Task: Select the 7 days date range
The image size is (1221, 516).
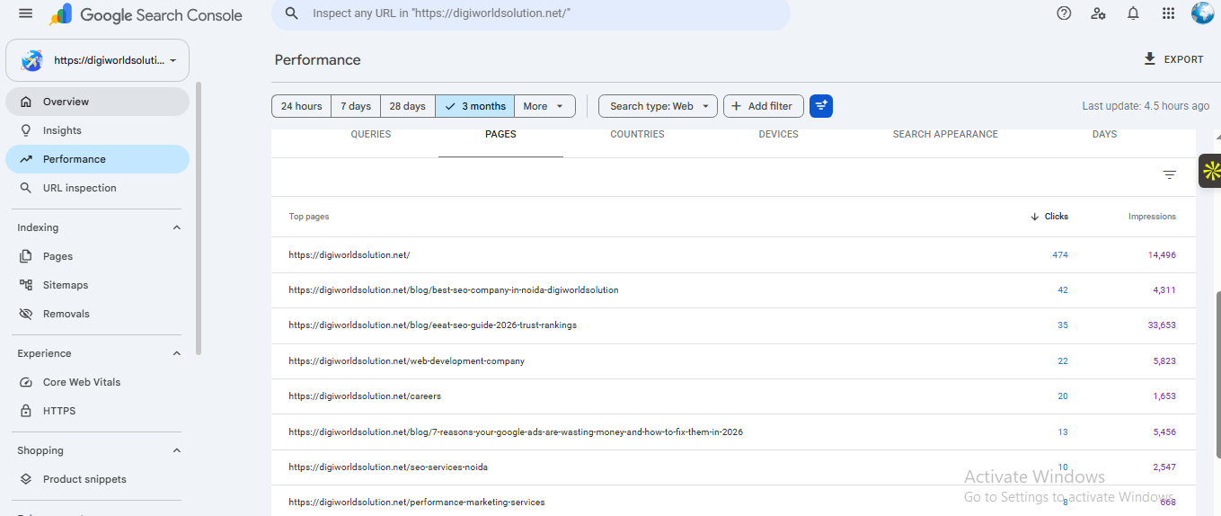Action: [x=356, y=106]
